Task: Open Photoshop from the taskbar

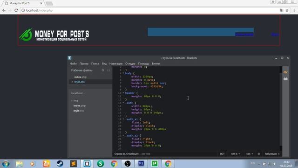Action: tap(141, 164)
